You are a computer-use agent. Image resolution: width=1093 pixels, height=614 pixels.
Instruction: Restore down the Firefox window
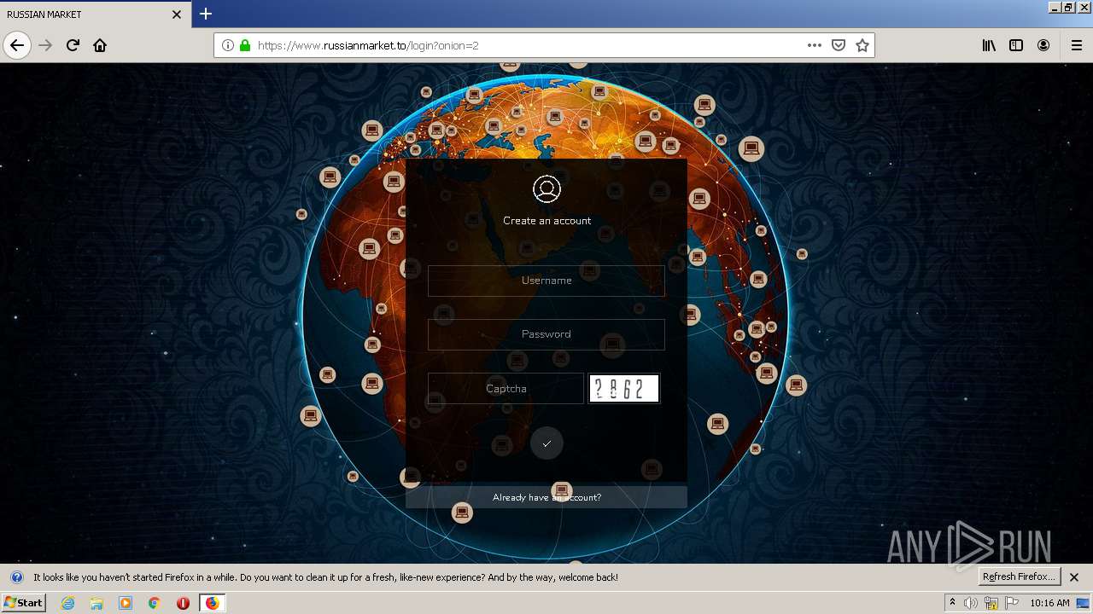click(1069, 7)
